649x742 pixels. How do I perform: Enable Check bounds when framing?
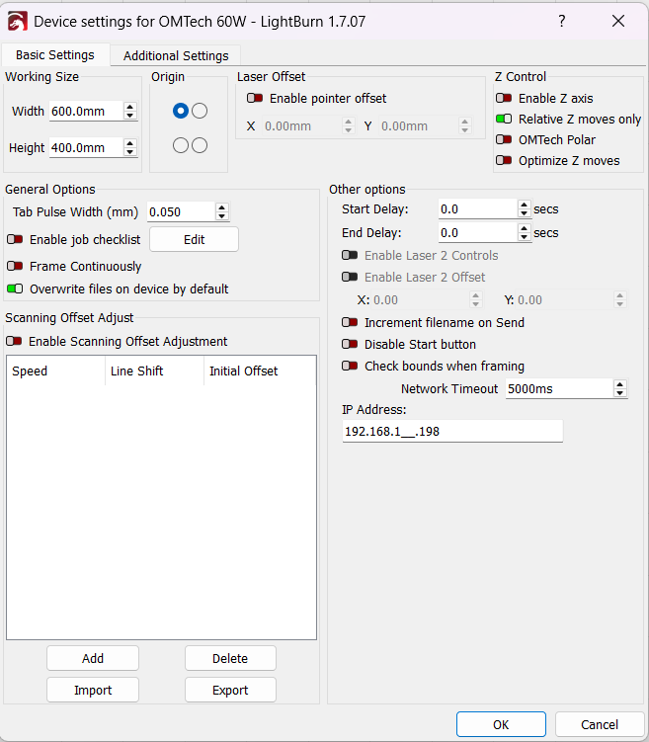pos(350,366)
